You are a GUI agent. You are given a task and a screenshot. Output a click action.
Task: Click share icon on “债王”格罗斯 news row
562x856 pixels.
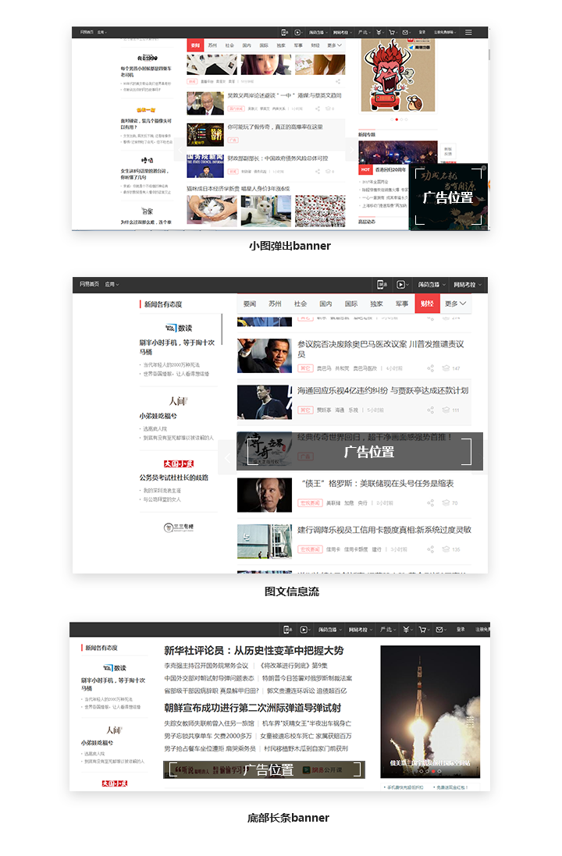tap(430, 503)
